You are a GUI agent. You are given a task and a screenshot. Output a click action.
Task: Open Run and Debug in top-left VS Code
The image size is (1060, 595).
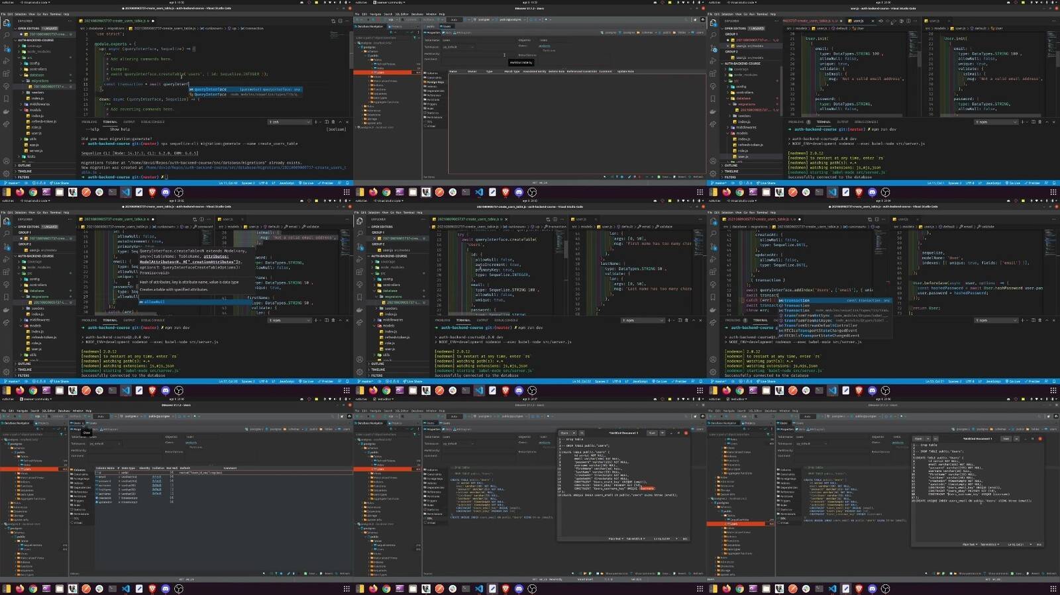7,62
